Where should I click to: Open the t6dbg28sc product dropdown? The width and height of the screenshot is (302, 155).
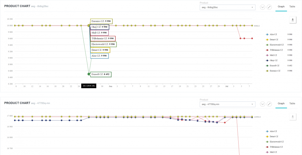pyautogui.click(x=227, y=7)
